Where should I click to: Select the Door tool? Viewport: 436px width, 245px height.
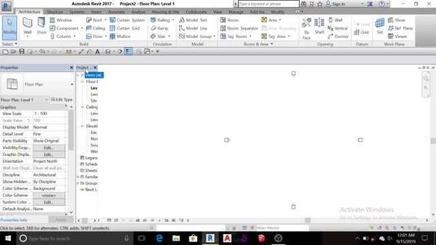(42, 27)
